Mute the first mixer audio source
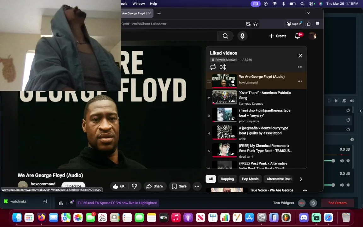 342,161
